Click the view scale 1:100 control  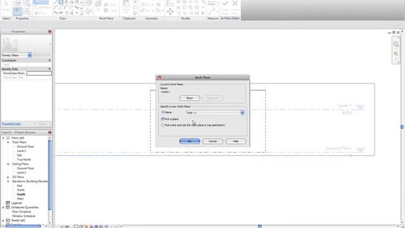tap(65, 227)
